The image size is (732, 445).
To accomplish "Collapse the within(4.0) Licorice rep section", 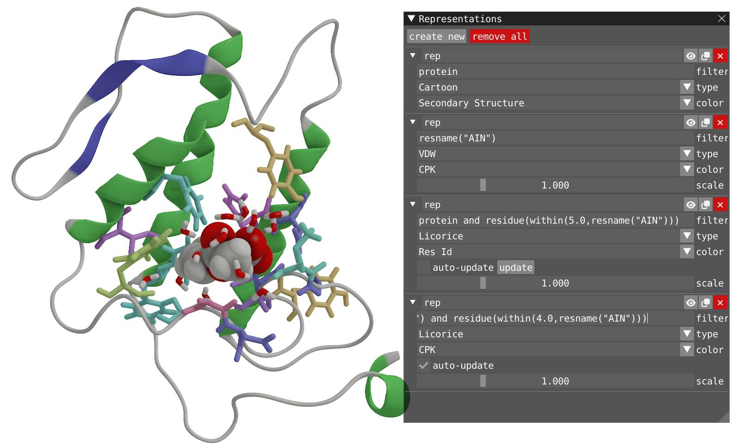I will (413, 302).
